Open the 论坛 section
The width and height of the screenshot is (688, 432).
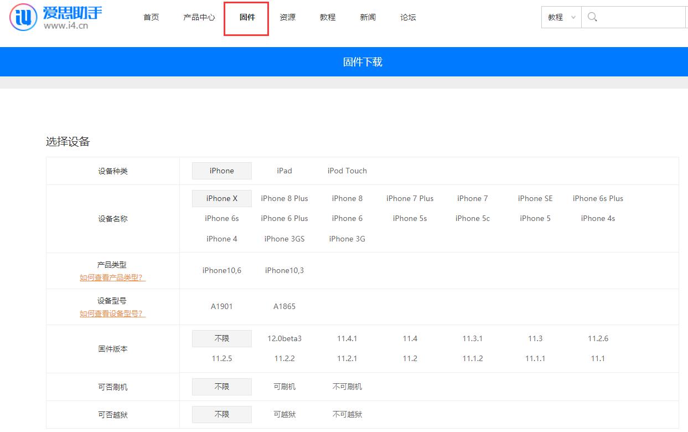(x=407, y=17)
